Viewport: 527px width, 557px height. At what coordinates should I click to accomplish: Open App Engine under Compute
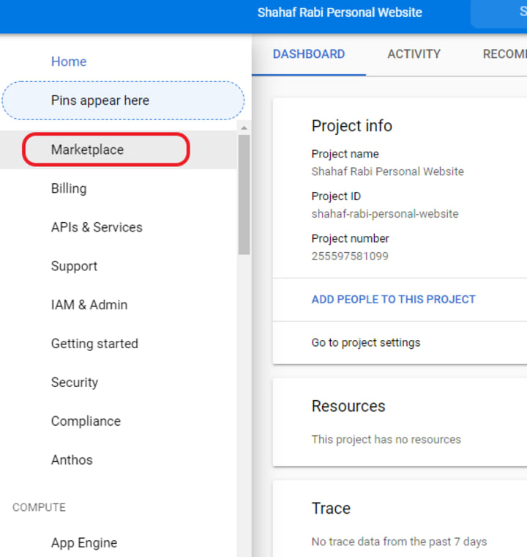pyautogui.click(x=84, y=542)
